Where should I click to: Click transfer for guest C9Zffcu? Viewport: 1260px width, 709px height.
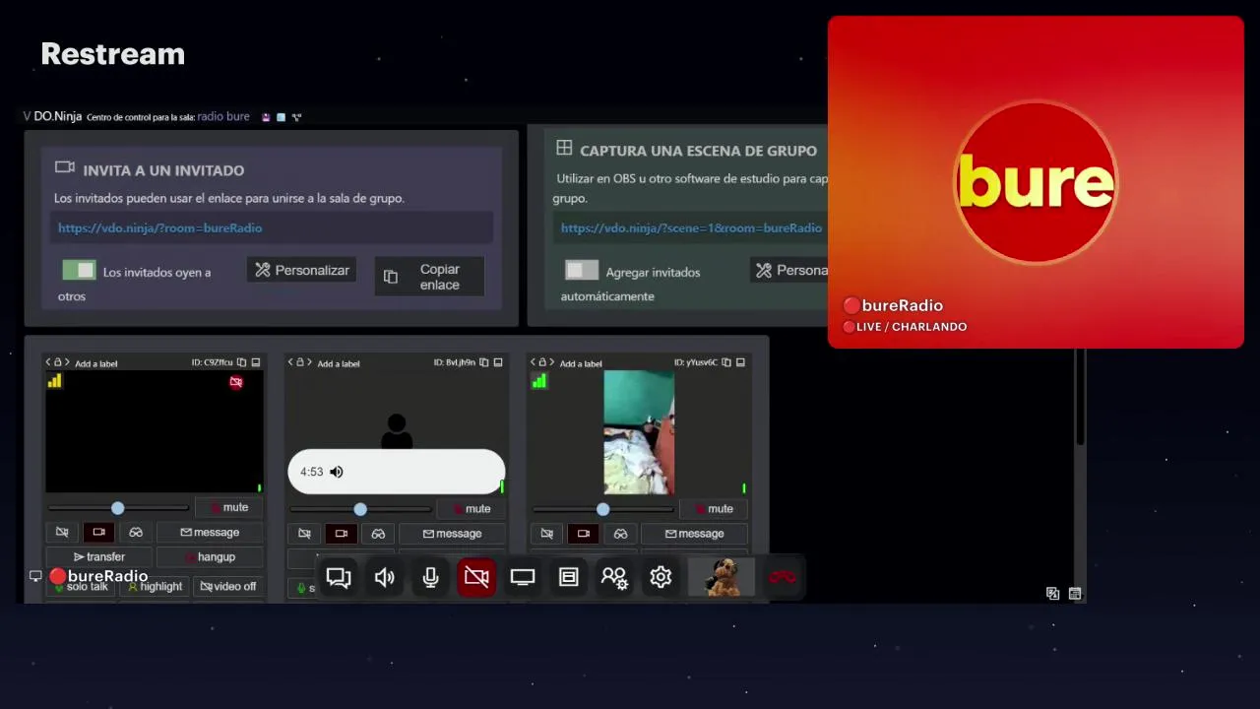pos(99,557)
